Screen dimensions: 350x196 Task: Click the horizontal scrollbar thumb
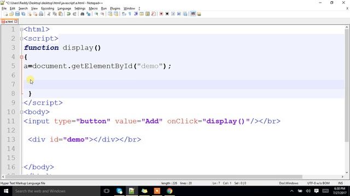click(x=154, y=176)
